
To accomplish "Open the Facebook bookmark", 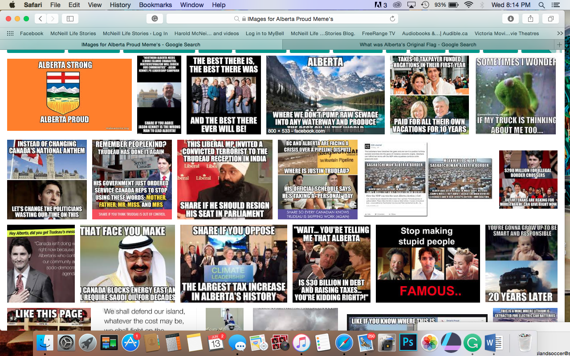I will pos(32,33).
